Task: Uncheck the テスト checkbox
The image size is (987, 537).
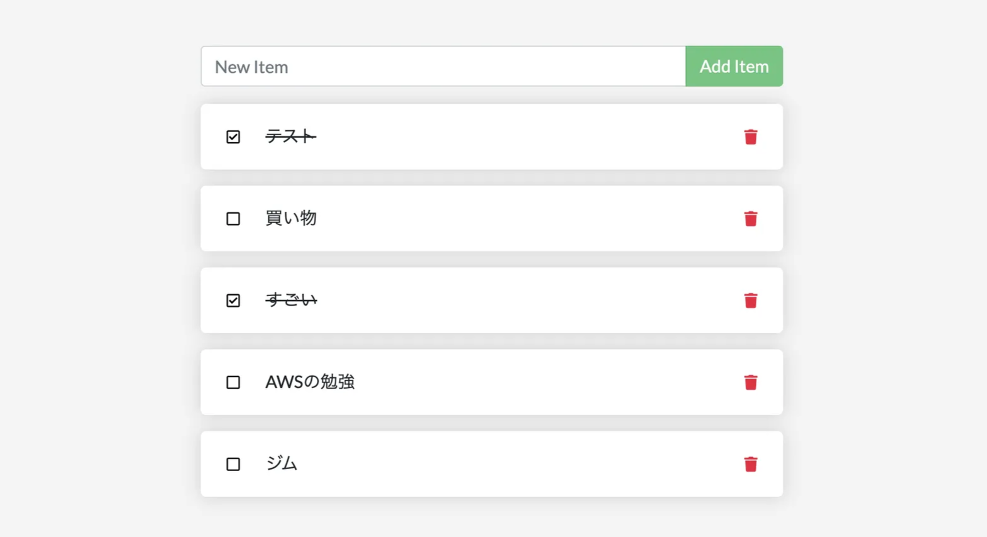Action: point(233,137)
